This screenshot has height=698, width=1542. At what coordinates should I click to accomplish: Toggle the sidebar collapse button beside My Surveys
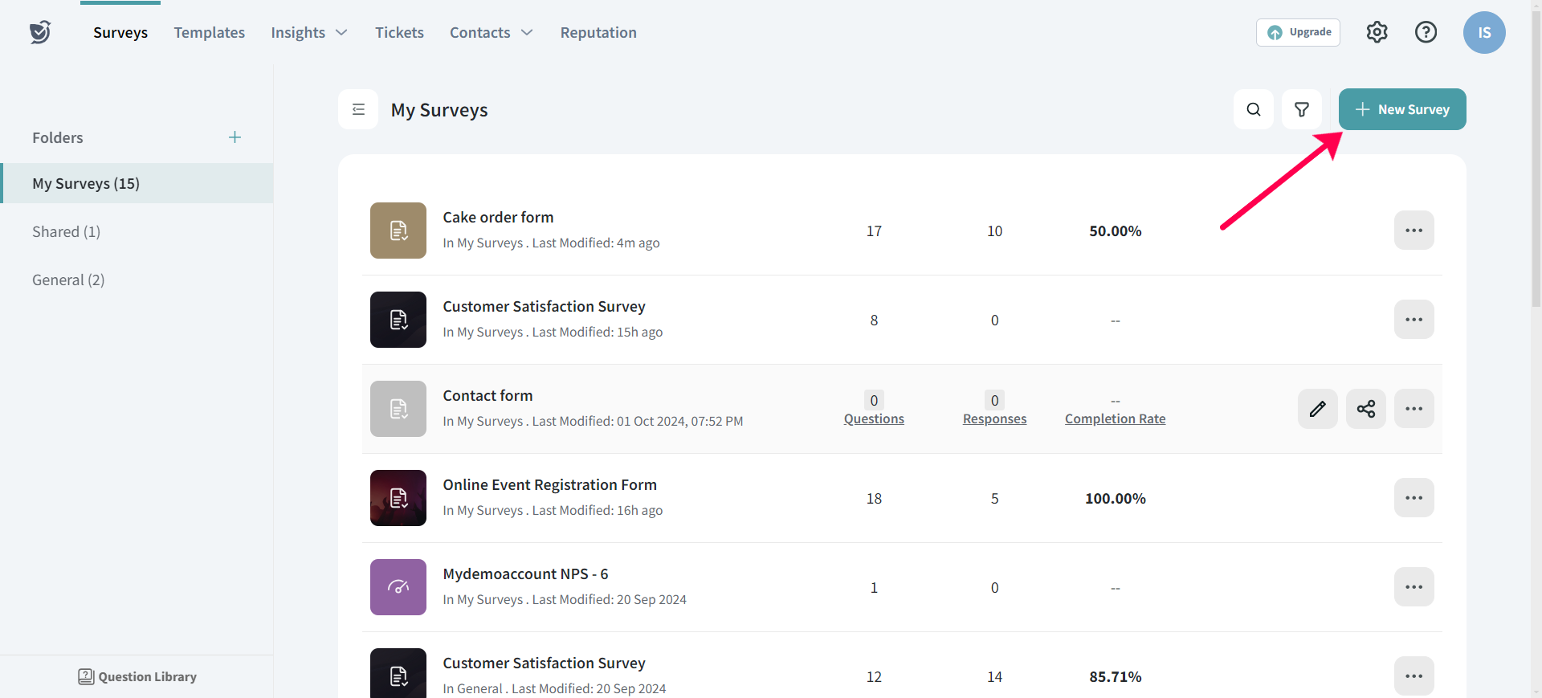tap(358, 109)
